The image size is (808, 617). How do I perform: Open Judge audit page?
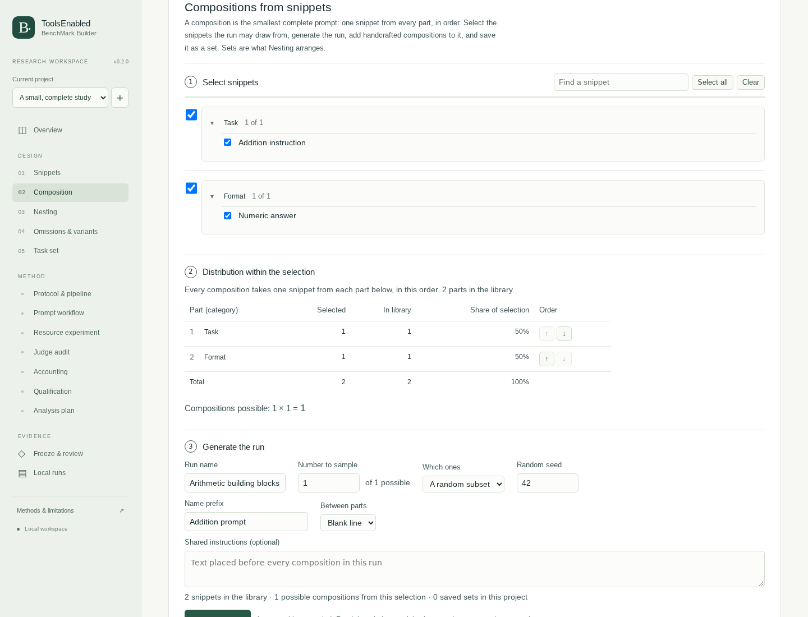[x=70, y=352]
